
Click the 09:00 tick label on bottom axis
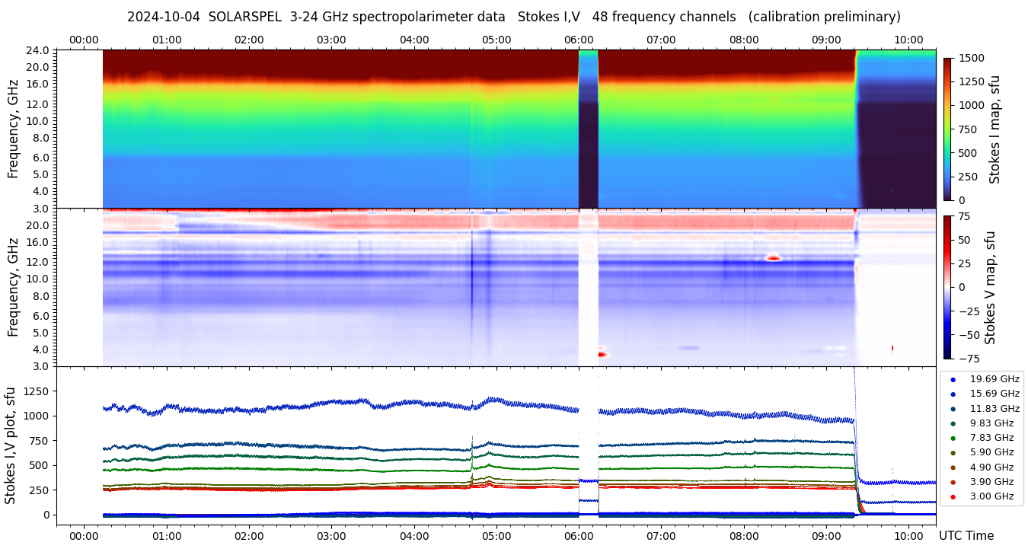tap(826, 536)
